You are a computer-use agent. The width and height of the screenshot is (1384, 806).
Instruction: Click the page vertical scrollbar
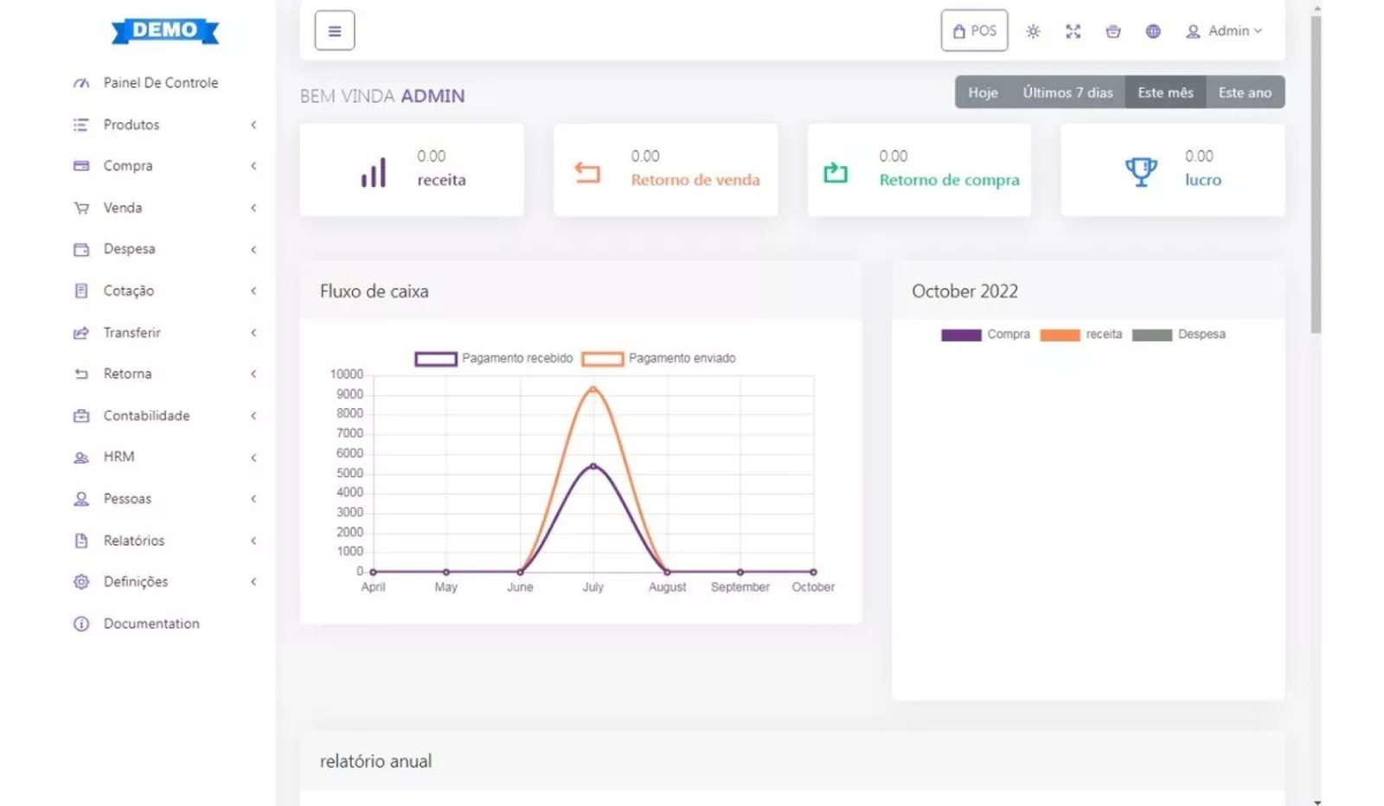(1316, 173)
